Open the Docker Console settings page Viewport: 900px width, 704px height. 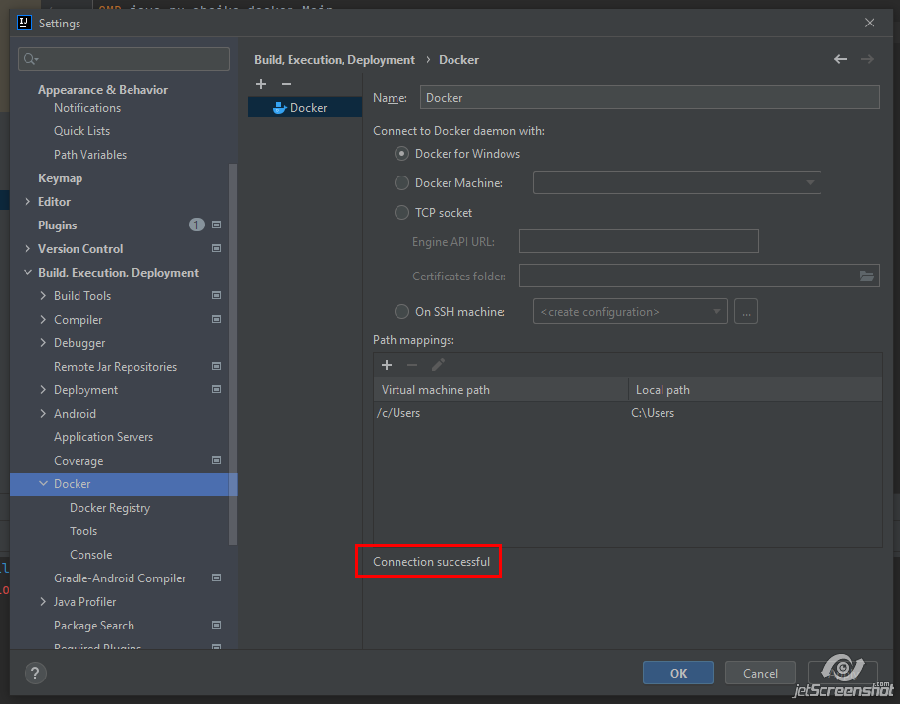90,554
